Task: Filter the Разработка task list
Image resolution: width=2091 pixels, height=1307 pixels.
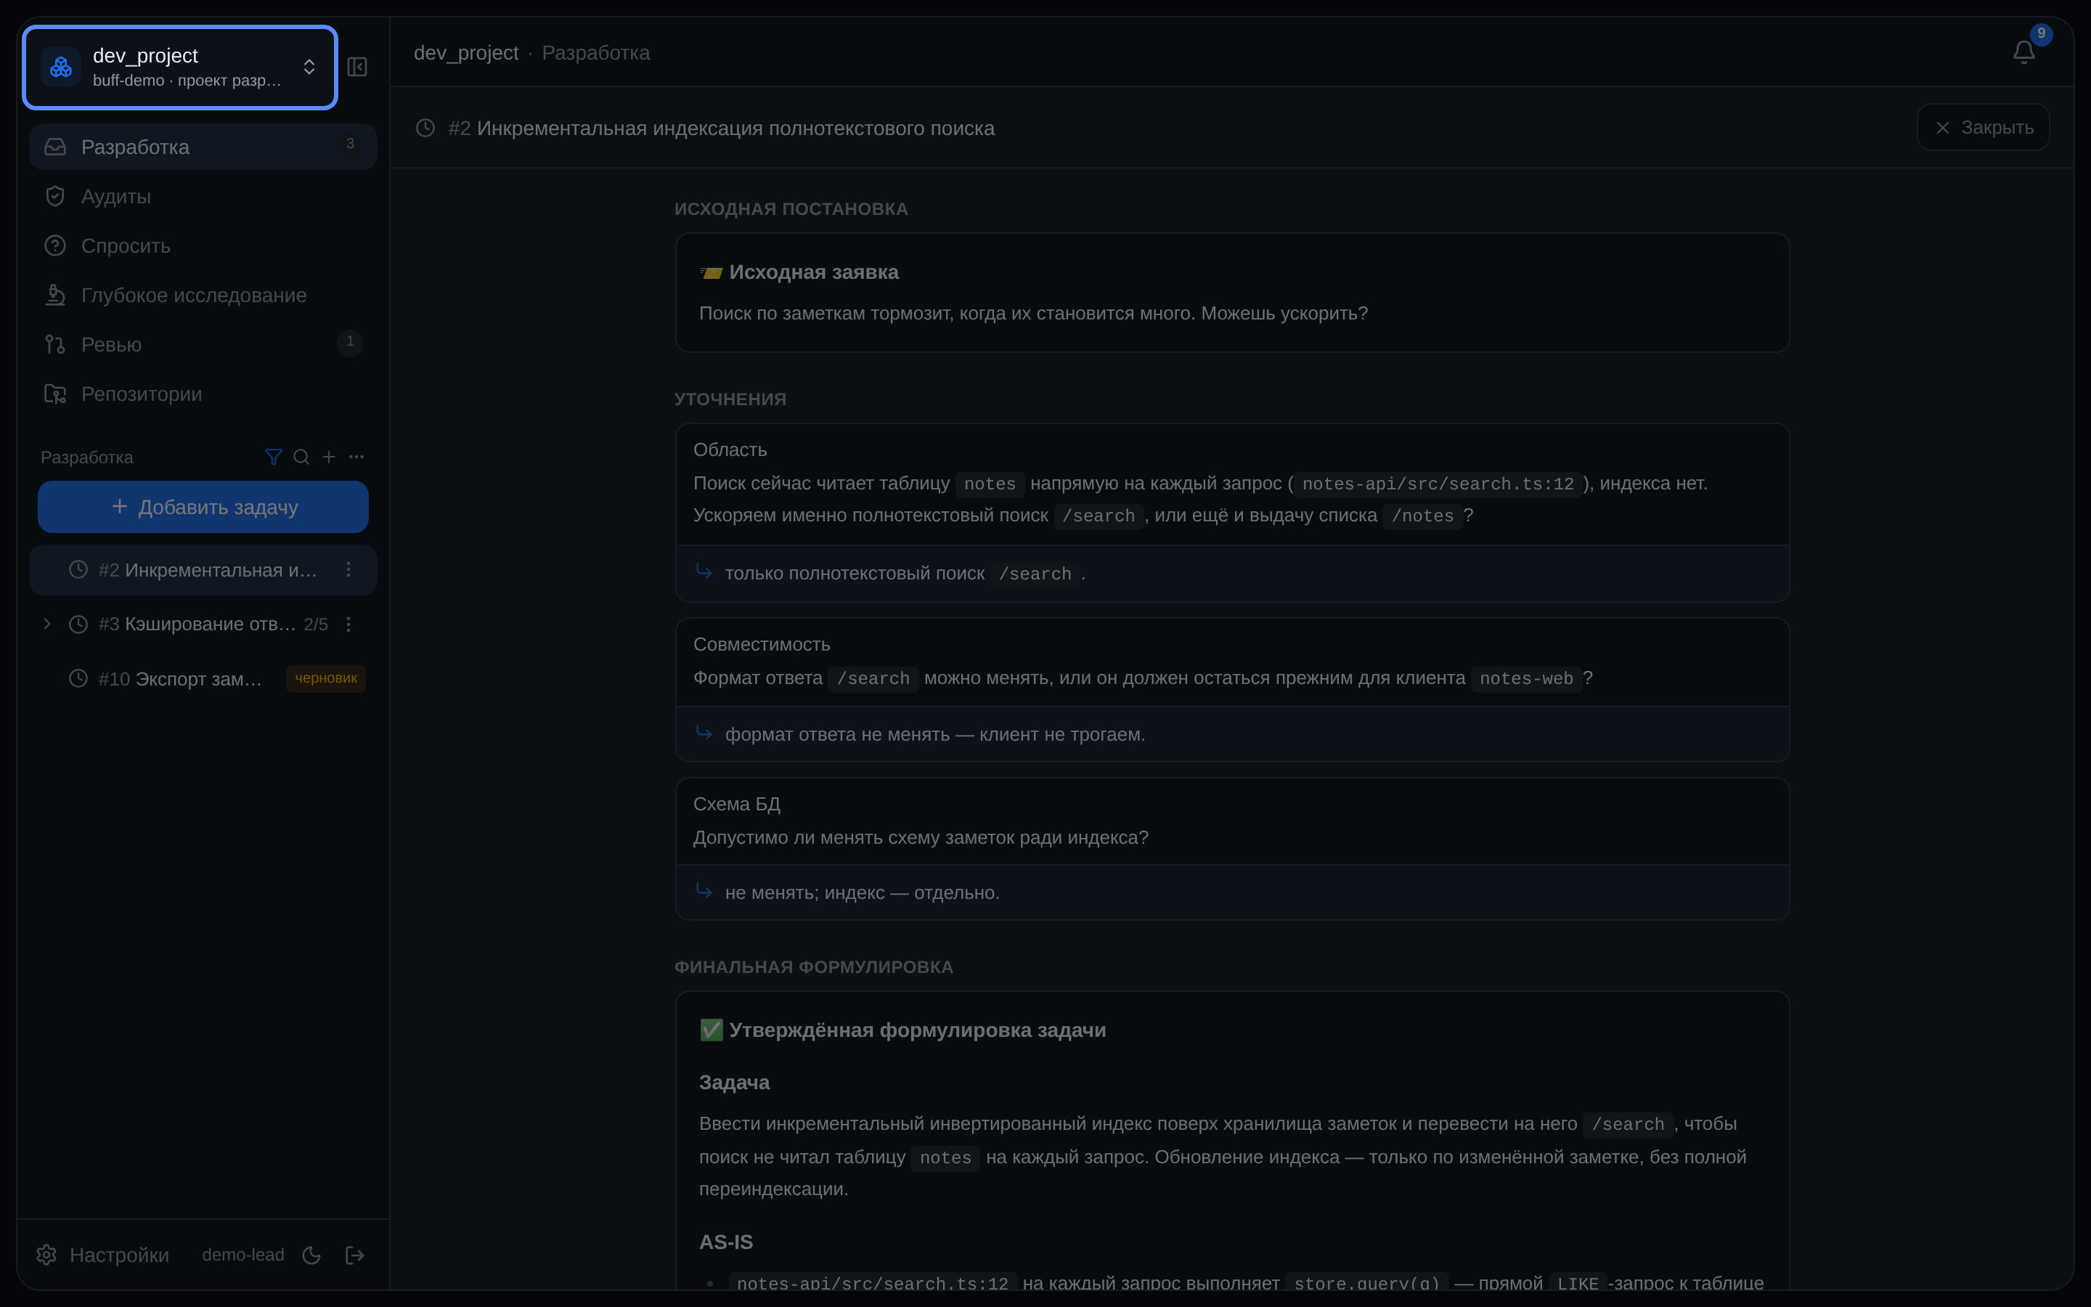Action: click(x=273, y=457)
